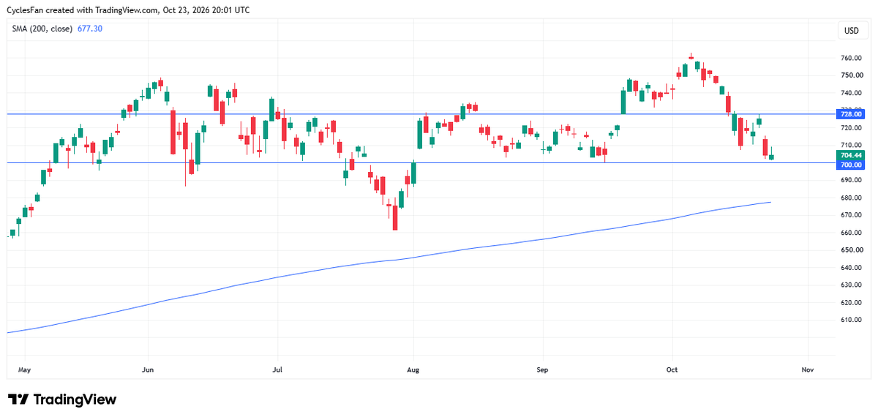Image resolution: width=878 pixels, height=420 pixels.
Task: Click the 750.00 price axis label
Action: coord(850,75)
